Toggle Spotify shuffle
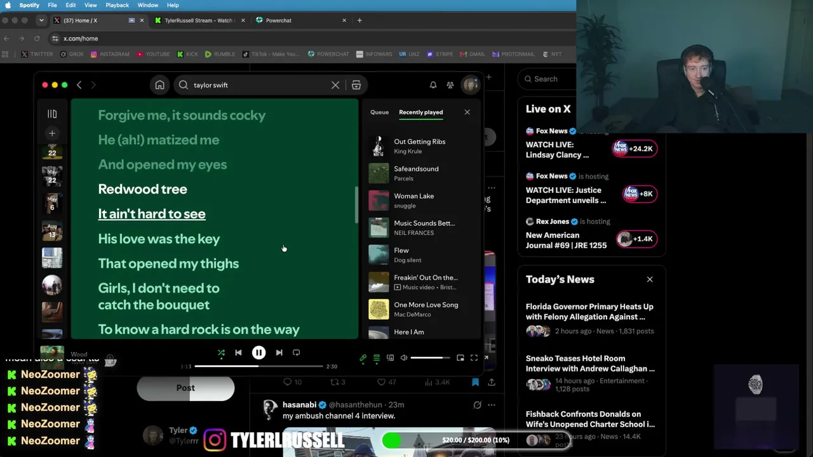The width and height of the screenshot is (813, 457). (221, 353)
